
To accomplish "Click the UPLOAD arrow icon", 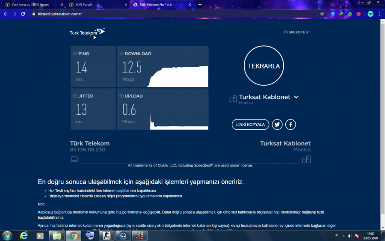I will tap(121, 96).
